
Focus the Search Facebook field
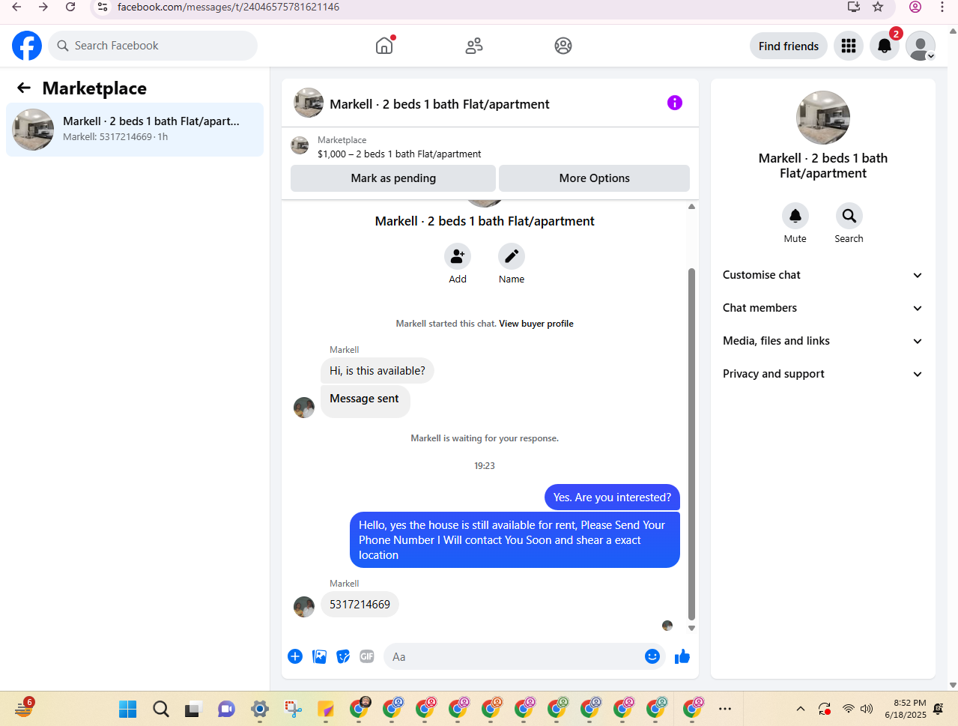tap(153, 46)
